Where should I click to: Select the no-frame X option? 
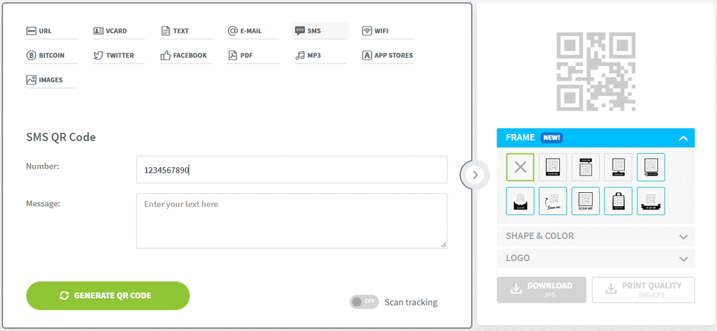click(520, 167)
